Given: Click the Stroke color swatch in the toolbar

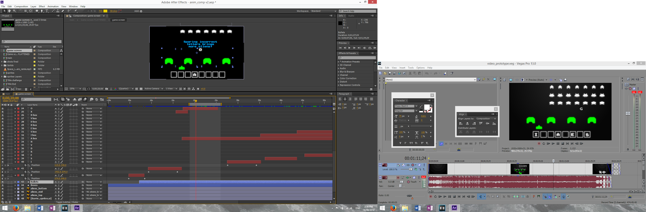Looking at the screenshot, I should pyautogui.click(x=120, y=11).
